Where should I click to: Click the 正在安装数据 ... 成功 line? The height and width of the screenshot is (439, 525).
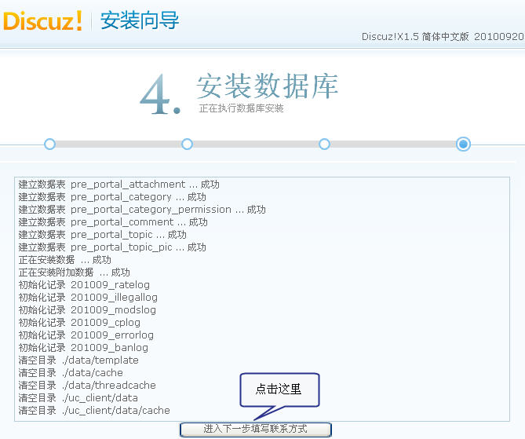click(x=64, y=260)
